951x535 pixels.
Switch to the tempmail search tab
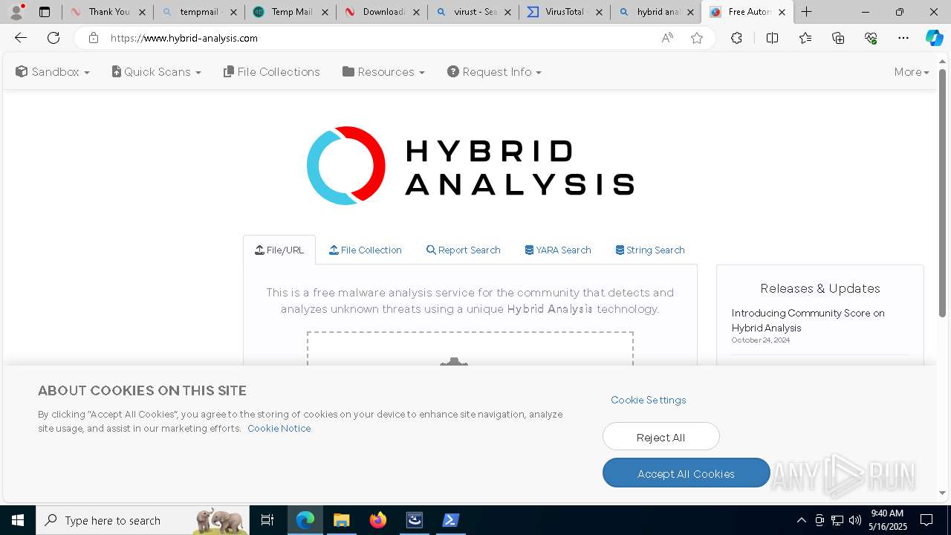click(199, 12)
